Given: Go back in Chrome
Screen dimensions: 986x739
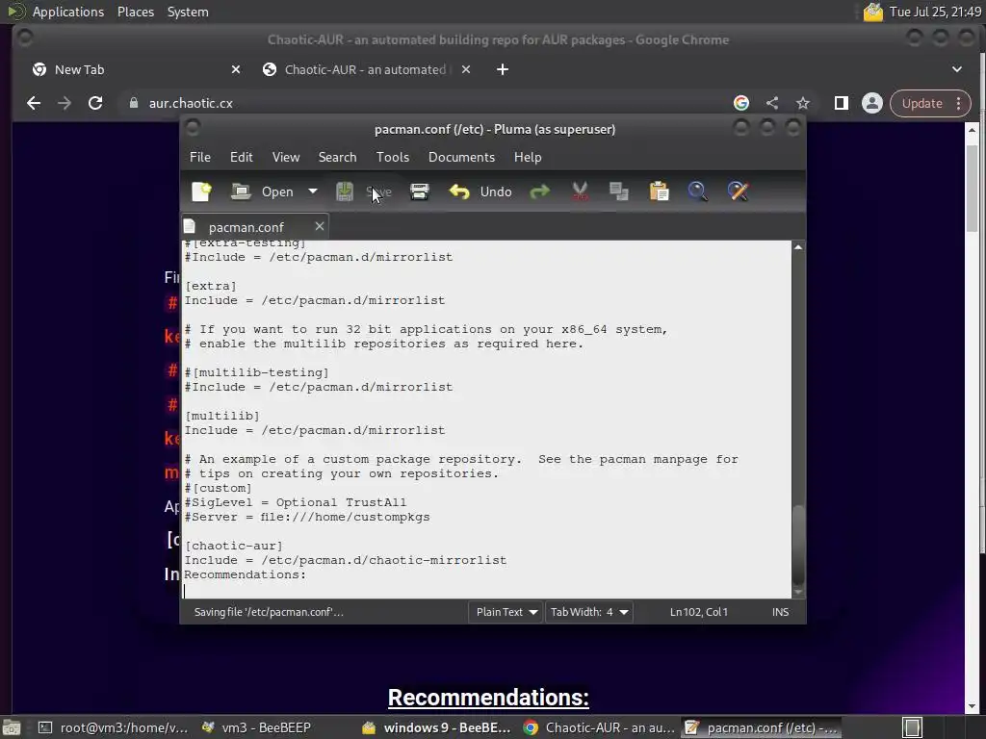Looking at the screenshot, I should [x=34, y=103].
